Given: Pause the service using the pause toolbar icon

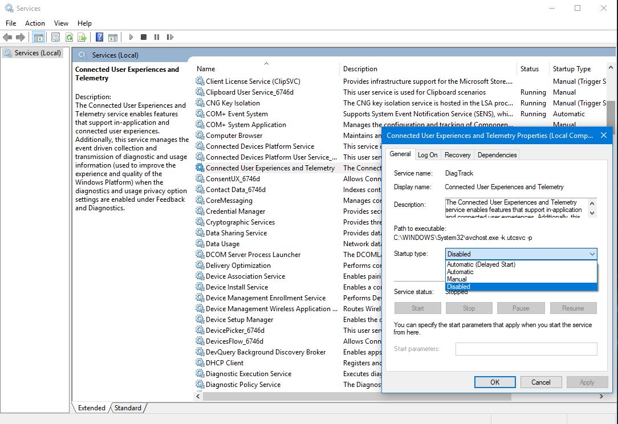Looking at the screenshot, I should tap(156, 37).
